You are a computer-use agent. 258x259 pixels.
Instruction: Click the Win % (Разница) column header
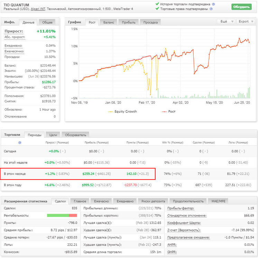[173, 142]
